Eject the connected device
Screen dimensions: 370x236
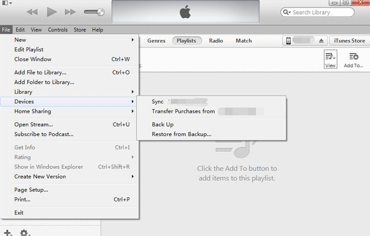[x=321, y=41]
